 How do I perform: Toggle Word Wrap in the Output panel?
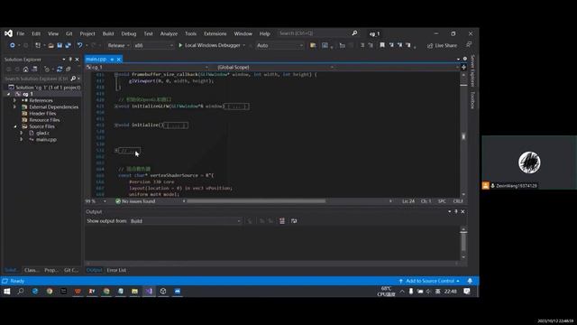[294, 220]
